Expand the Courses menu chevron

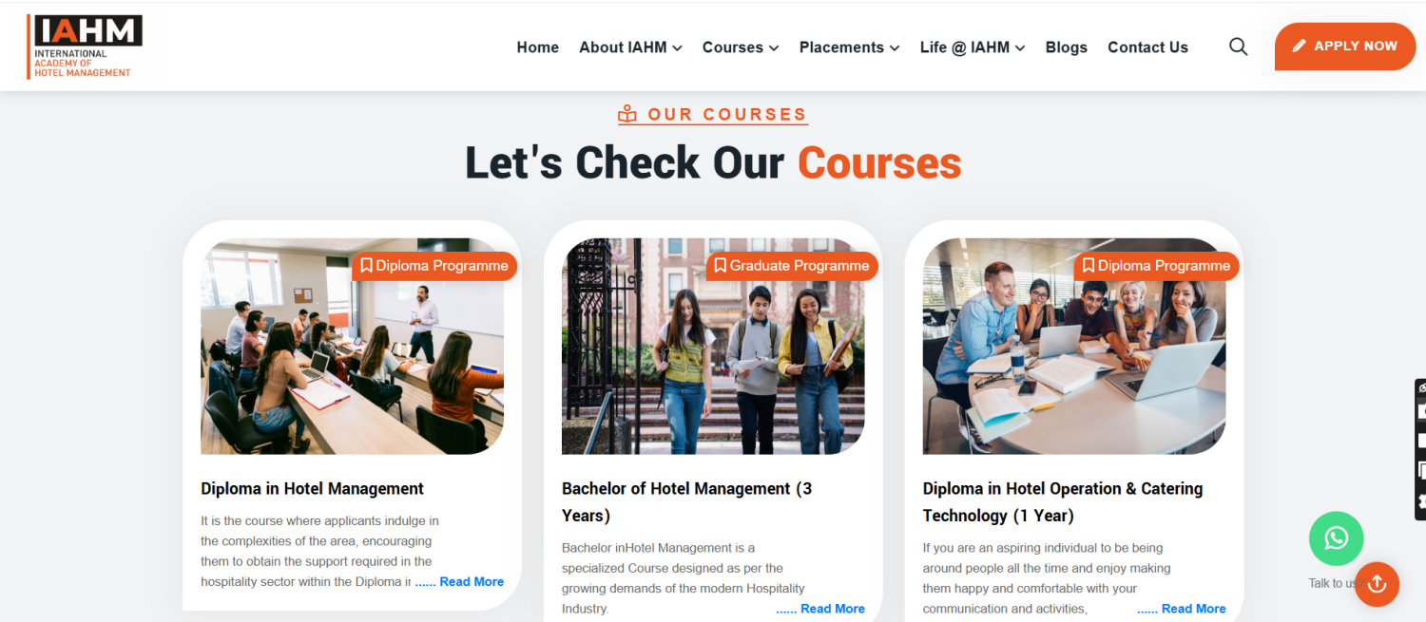click(x=774, y=47)
